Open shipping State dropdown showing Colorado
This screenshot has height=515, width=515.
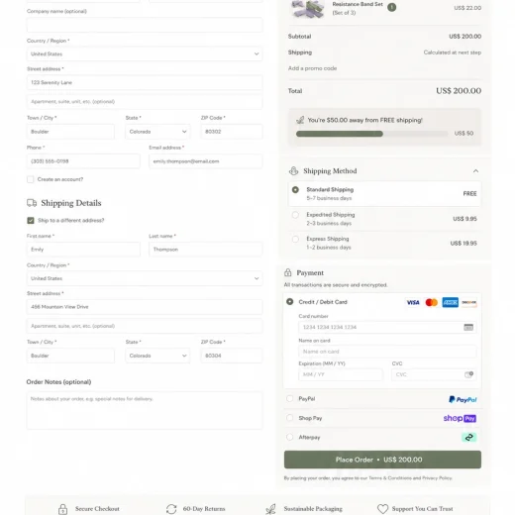157,356
